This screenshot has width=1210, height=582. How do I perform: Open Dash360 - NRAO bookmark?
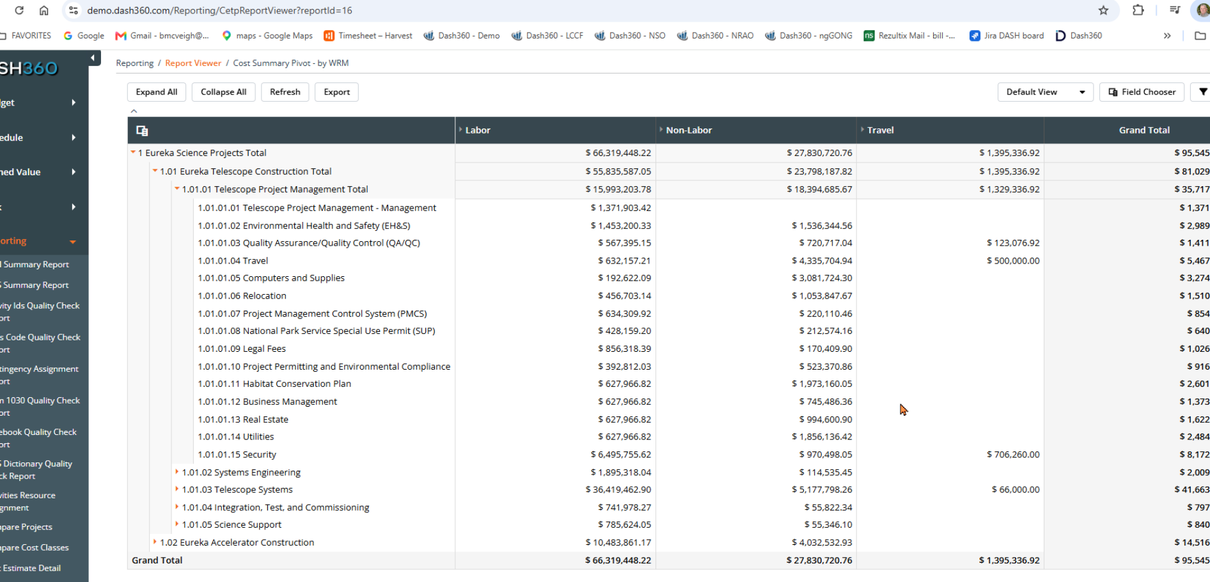(715, 36)
